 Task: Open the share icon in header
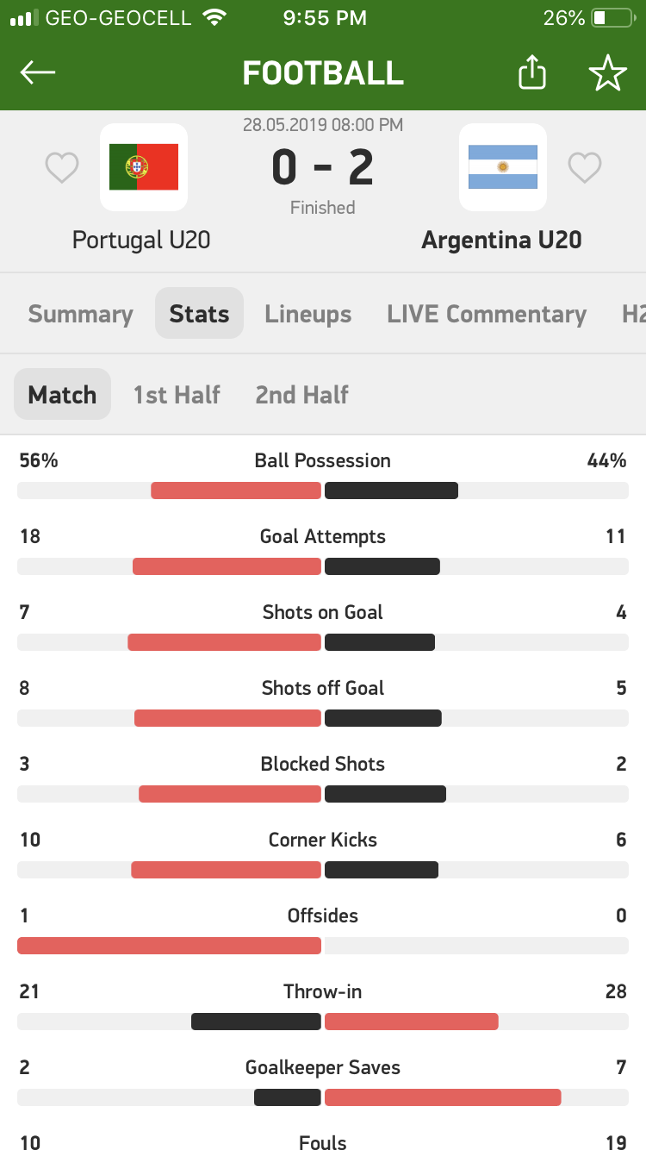click(532, 73)
